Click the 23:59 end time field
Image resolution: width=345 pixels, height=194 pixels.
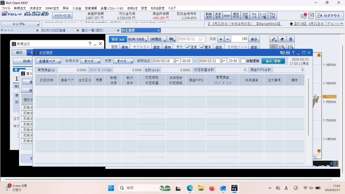(x=233, y=61)
